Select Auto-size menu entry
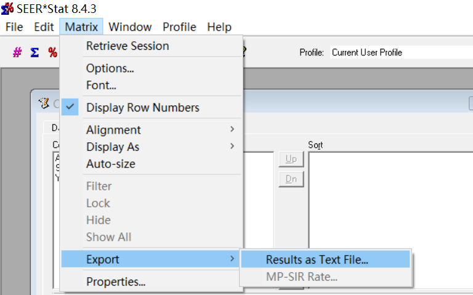 pyautogui.click(x=152, y=163)
